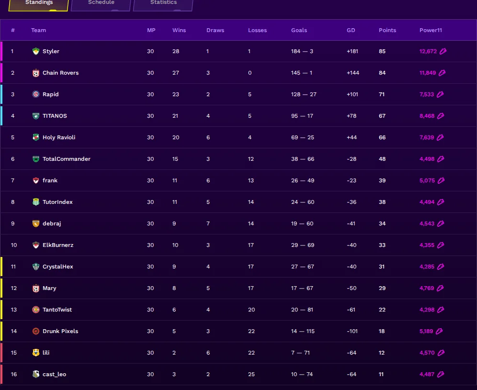The image size is (477, 390).
Task: Click the Power11 icon beside cast_leo's 4,487
Action: pos(441,374)
